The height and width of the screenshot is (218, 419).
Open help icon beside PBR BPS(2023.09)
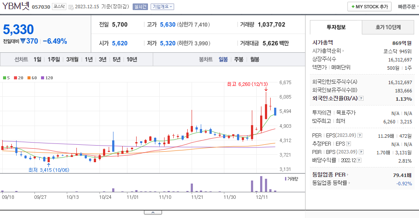361,152
